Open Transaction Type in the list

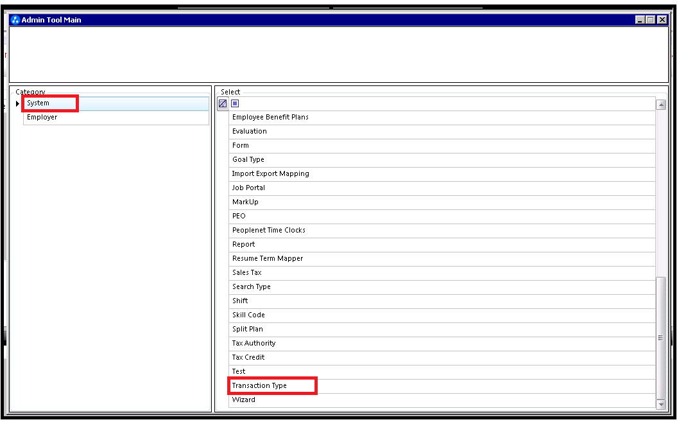[x=259, y=386]
